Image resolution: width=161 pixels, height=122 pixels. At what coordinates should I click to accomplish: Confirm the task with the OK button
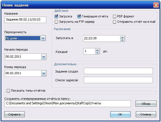tap(120, 114)
